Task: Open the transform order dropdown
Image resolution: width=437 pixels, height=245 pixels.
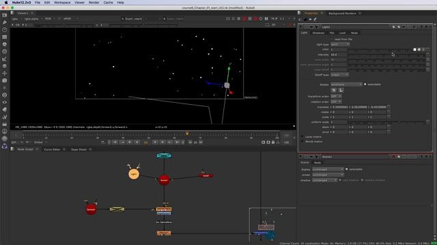Action: click(x=336, y=96)
